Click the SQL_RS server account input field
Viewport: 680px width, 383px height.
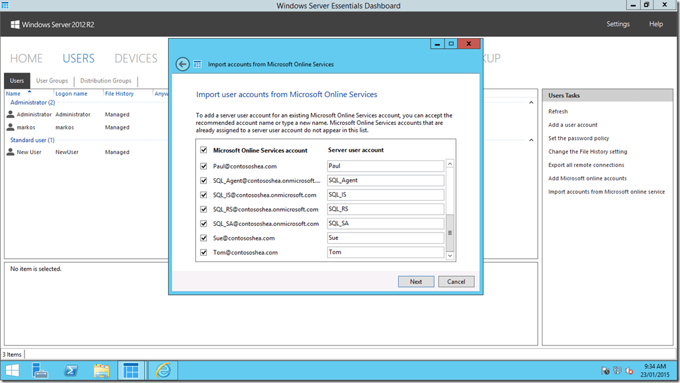click(385, 209)
